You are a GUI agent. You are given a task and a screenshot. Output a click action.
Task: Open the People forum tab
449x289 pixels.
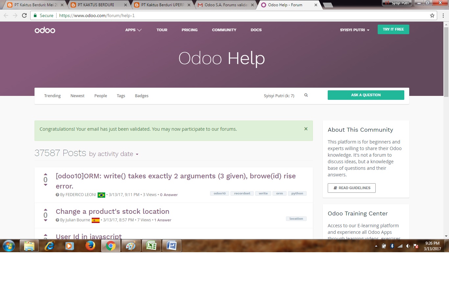(x=101, y=96)
